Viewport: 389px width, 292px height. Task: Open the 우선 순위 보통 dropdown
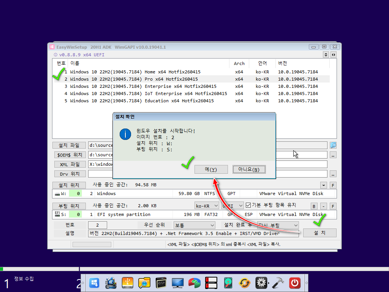[x=194, y=225]
